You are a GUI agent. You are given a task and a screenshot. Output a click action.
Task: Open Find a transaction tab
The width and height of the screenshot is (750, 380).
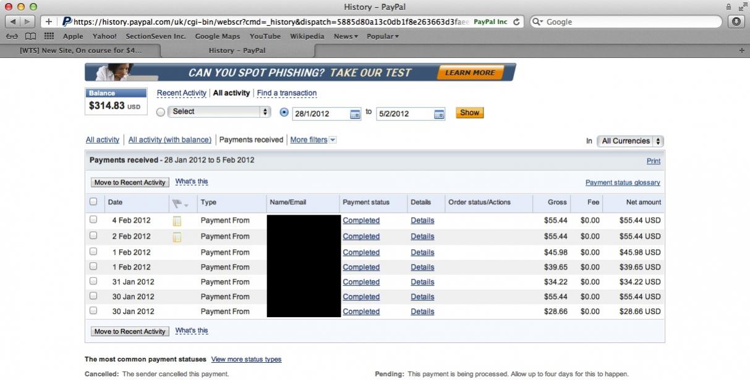click(287, 93)
